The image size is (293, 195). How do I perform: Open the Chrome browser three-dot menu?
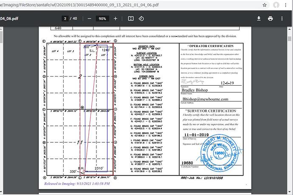[x=287, y=5]
